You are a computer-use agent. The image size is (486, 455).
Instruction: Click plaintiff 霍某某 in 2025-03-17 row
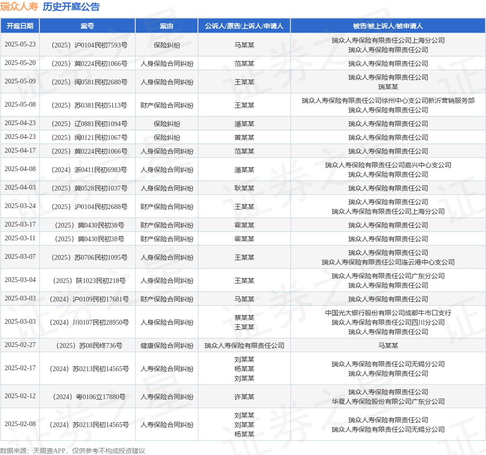point(244,225)
